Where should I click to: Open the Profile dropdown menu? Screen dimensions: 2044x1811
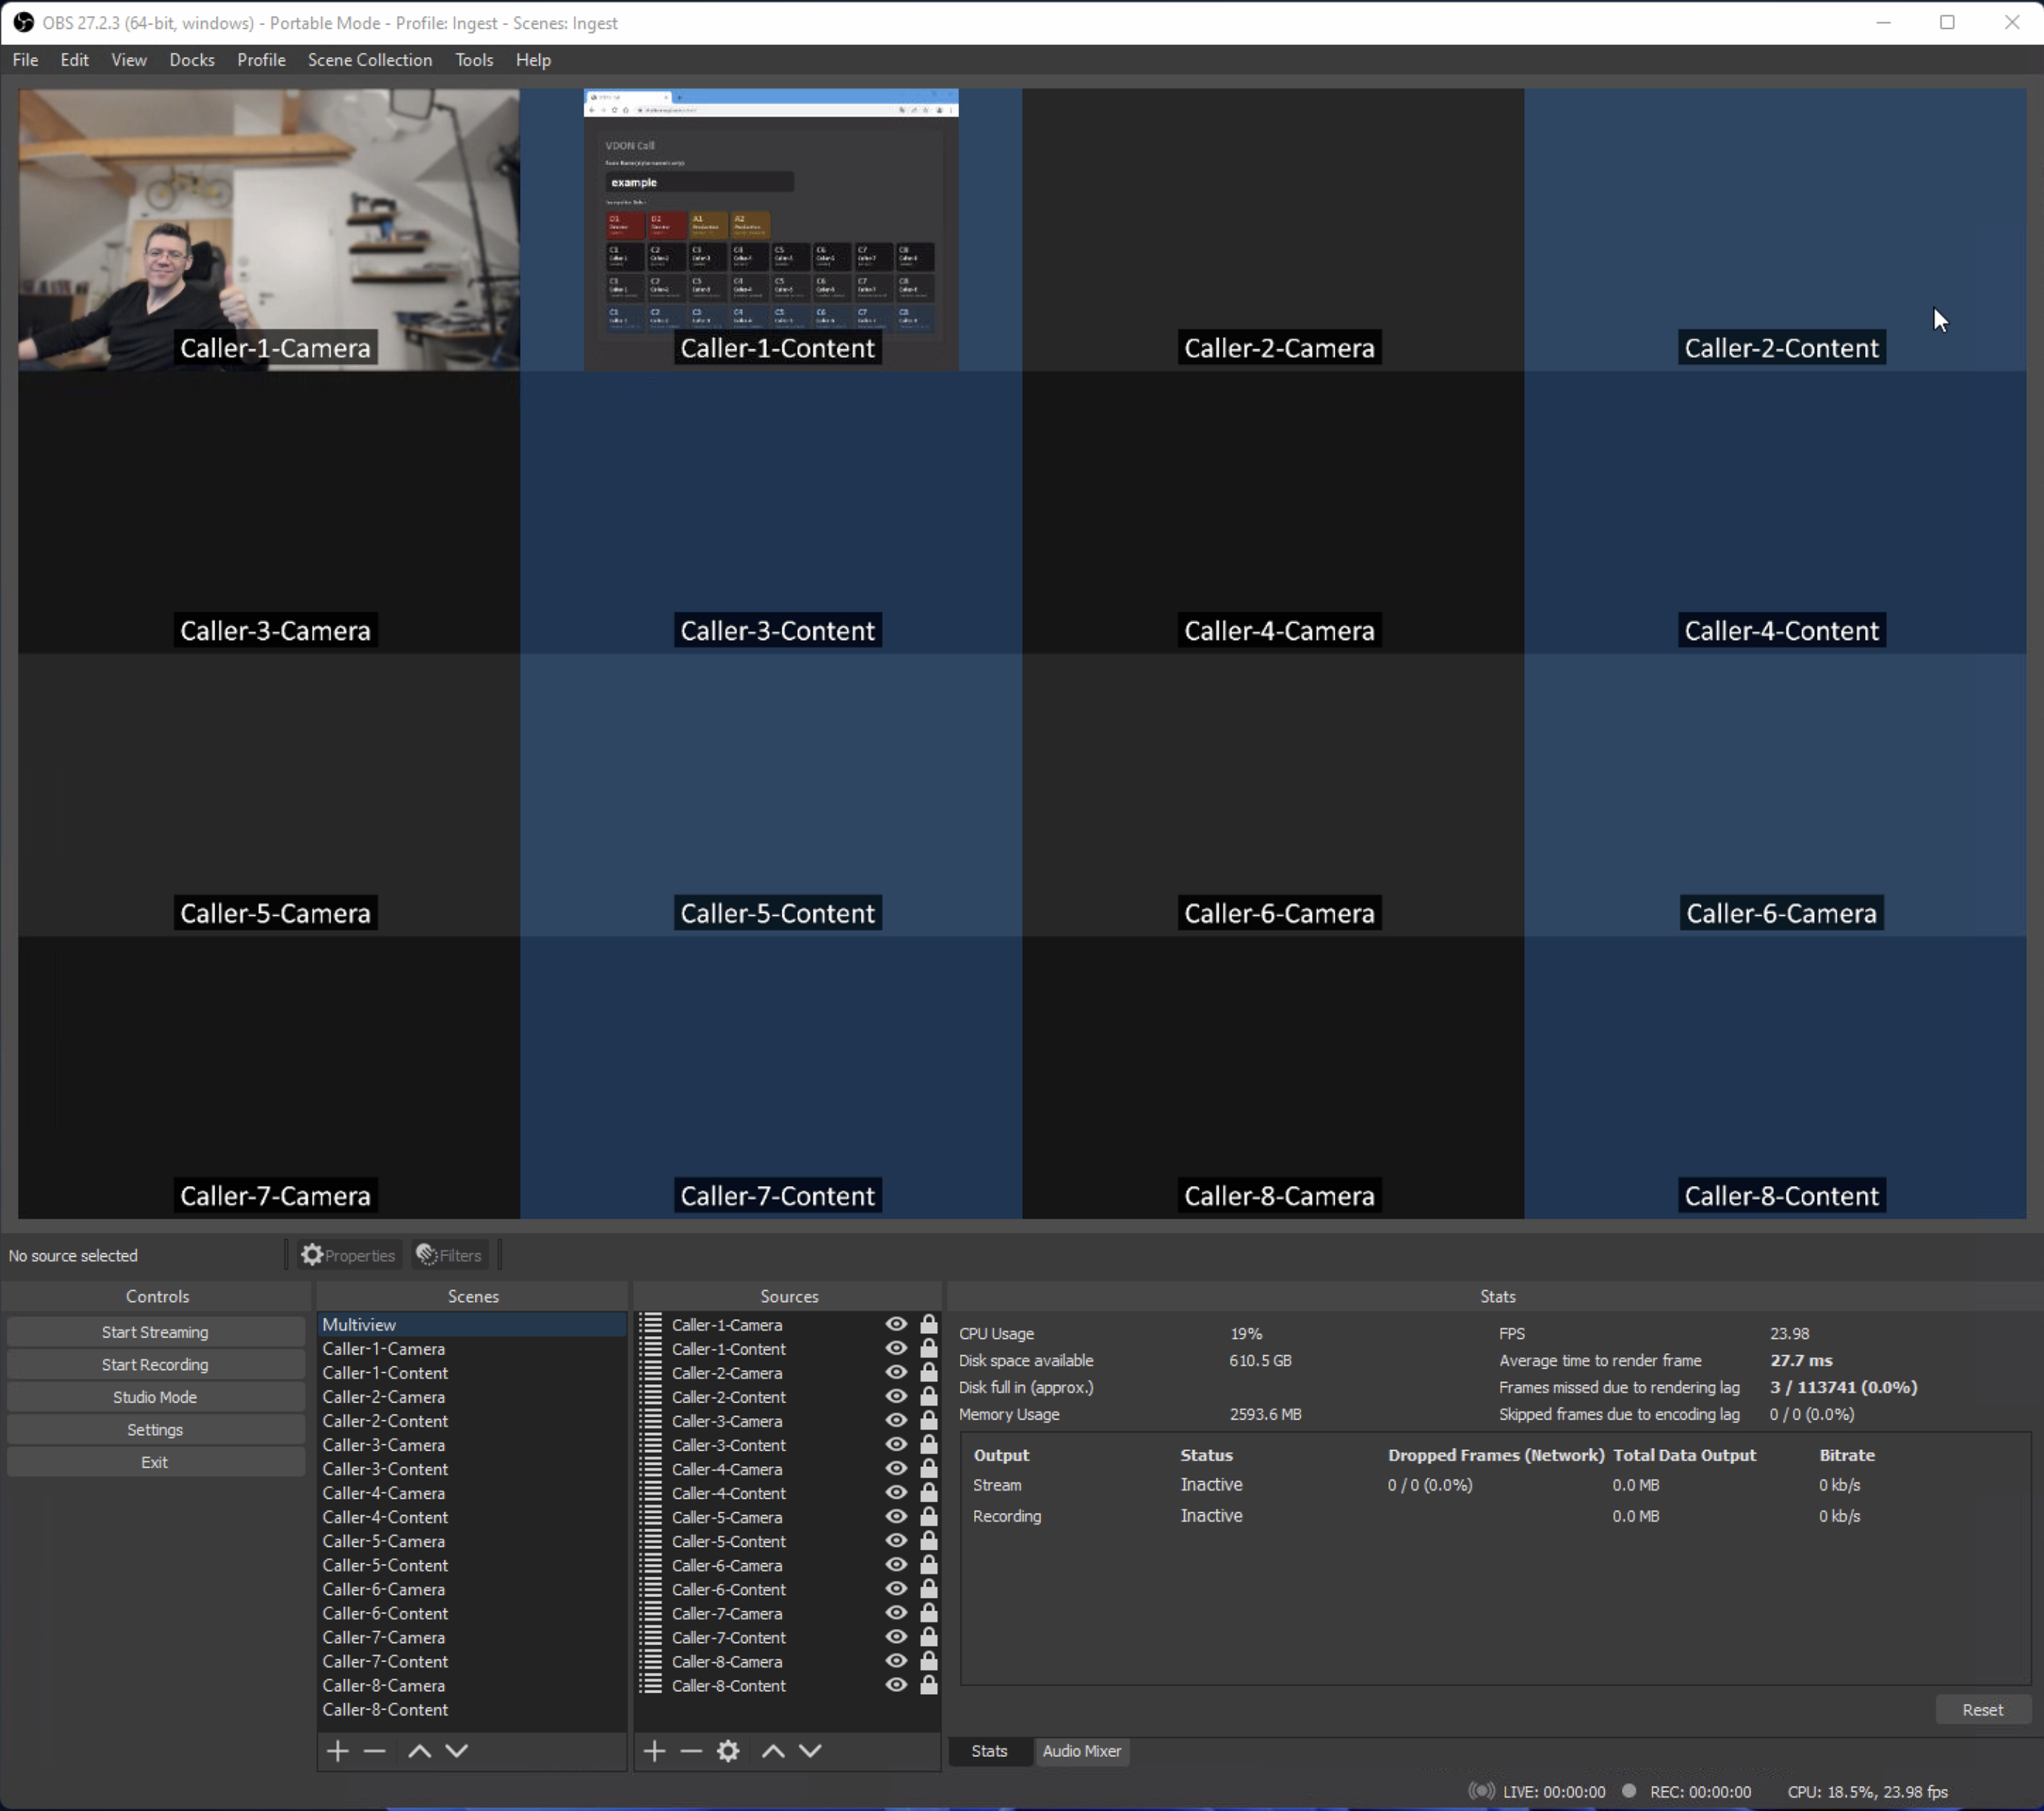[x=261, y=60]
